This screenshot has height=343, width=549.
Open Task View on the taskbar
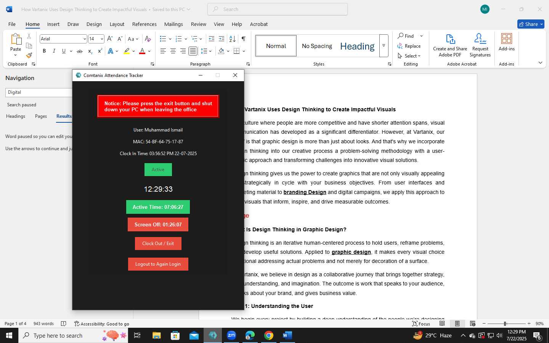(x=137, y=335)
